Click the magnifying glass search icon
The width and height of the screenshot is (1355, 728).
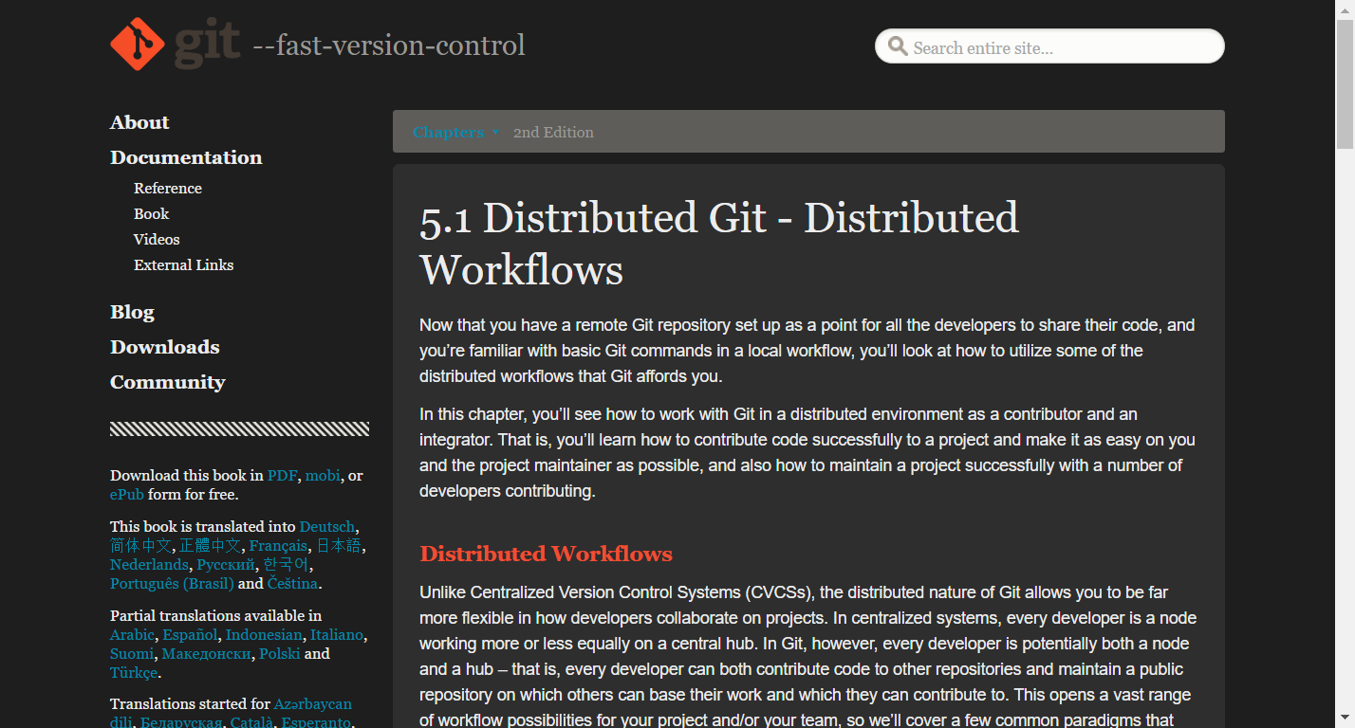click(897, 45)
